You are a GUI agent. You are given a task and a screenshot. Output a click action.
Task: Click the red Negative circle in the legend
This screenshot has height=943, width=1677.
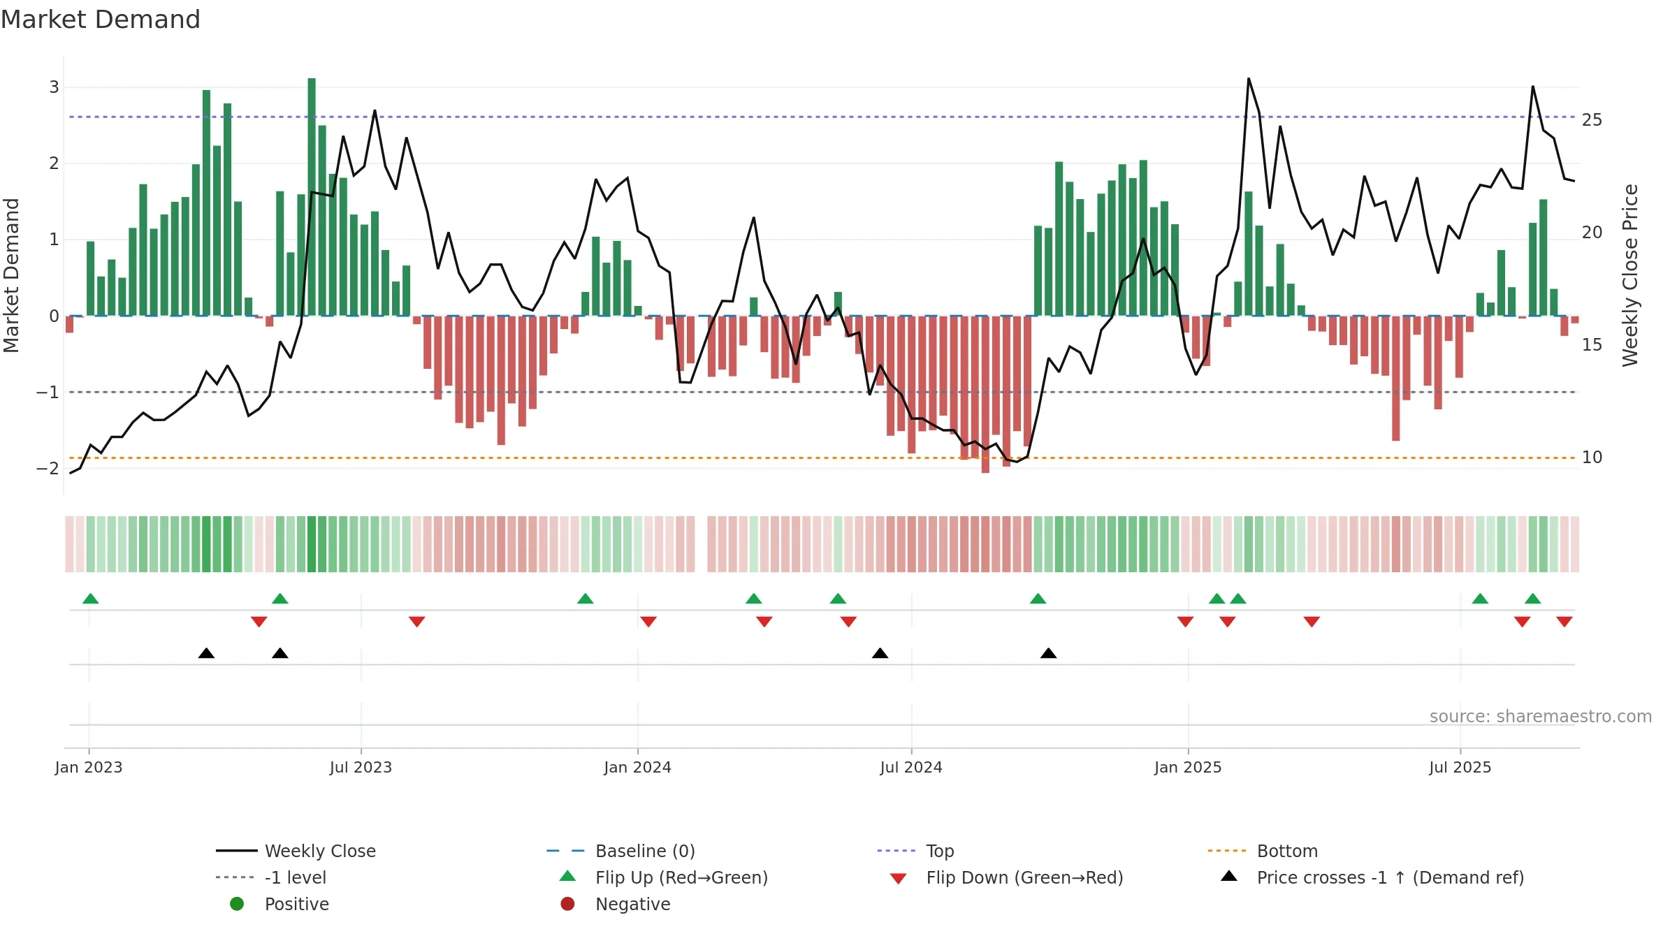568,904
